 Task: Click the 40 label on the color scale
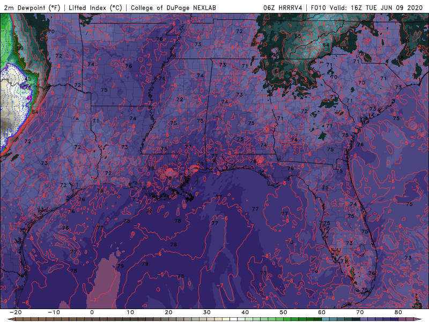[x=245, y=312]
